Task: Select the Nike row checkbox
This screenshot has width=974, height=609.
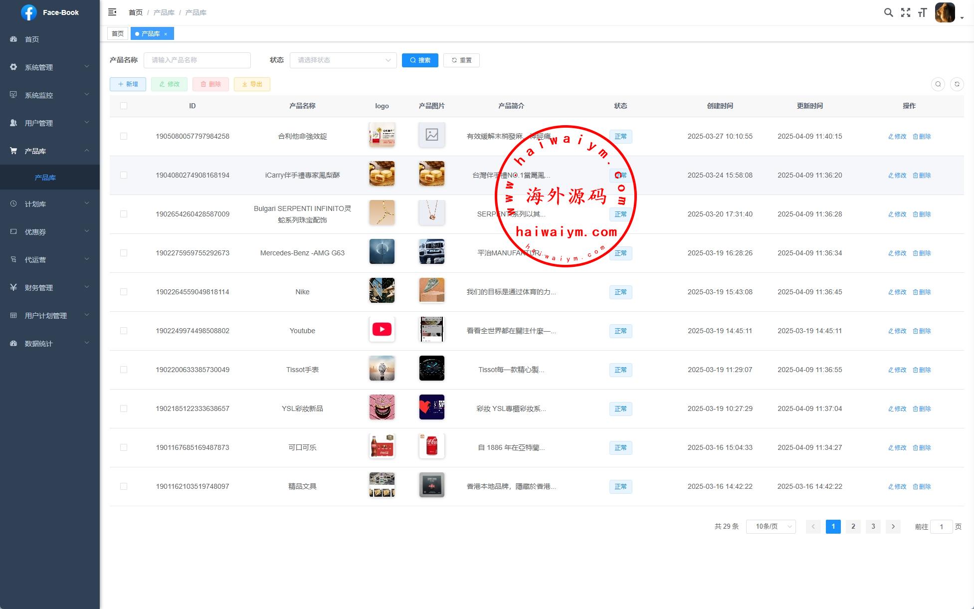Action: 124,292
